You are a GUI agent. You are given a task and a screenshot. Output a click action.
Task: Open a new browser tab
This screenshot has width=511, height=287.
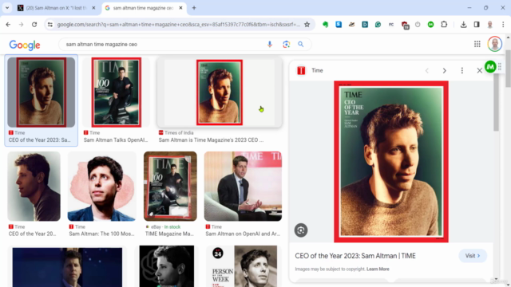pyautogui.click(x=194, y=8)
